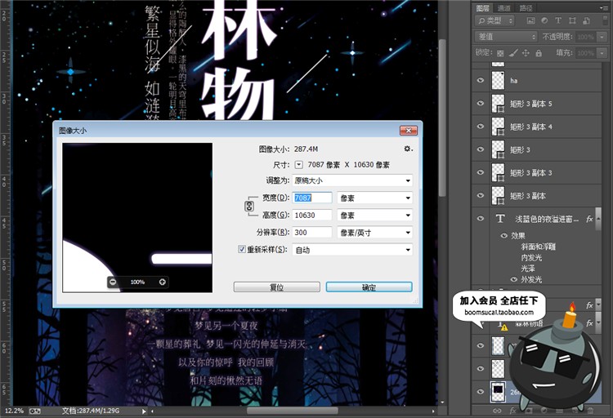Select the 斜面和浮雕 bevel effect entry
The image size is (613, 418).
click(x=538, y=247)
